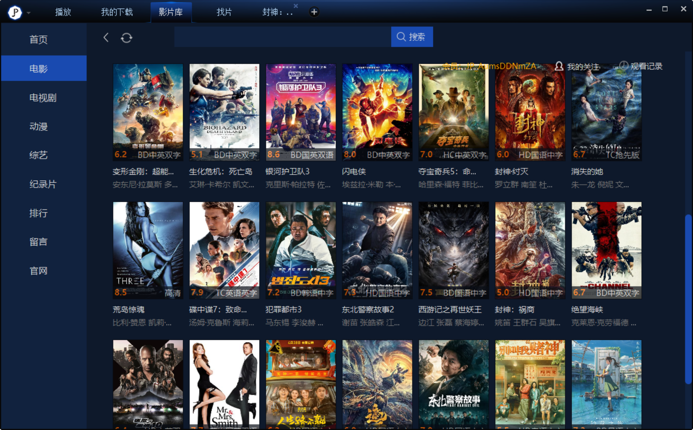Open the 东北警察故事 poster in bottom row
Image resolution: width=693 pixels, height=430 pixels.
coord(454,384)
